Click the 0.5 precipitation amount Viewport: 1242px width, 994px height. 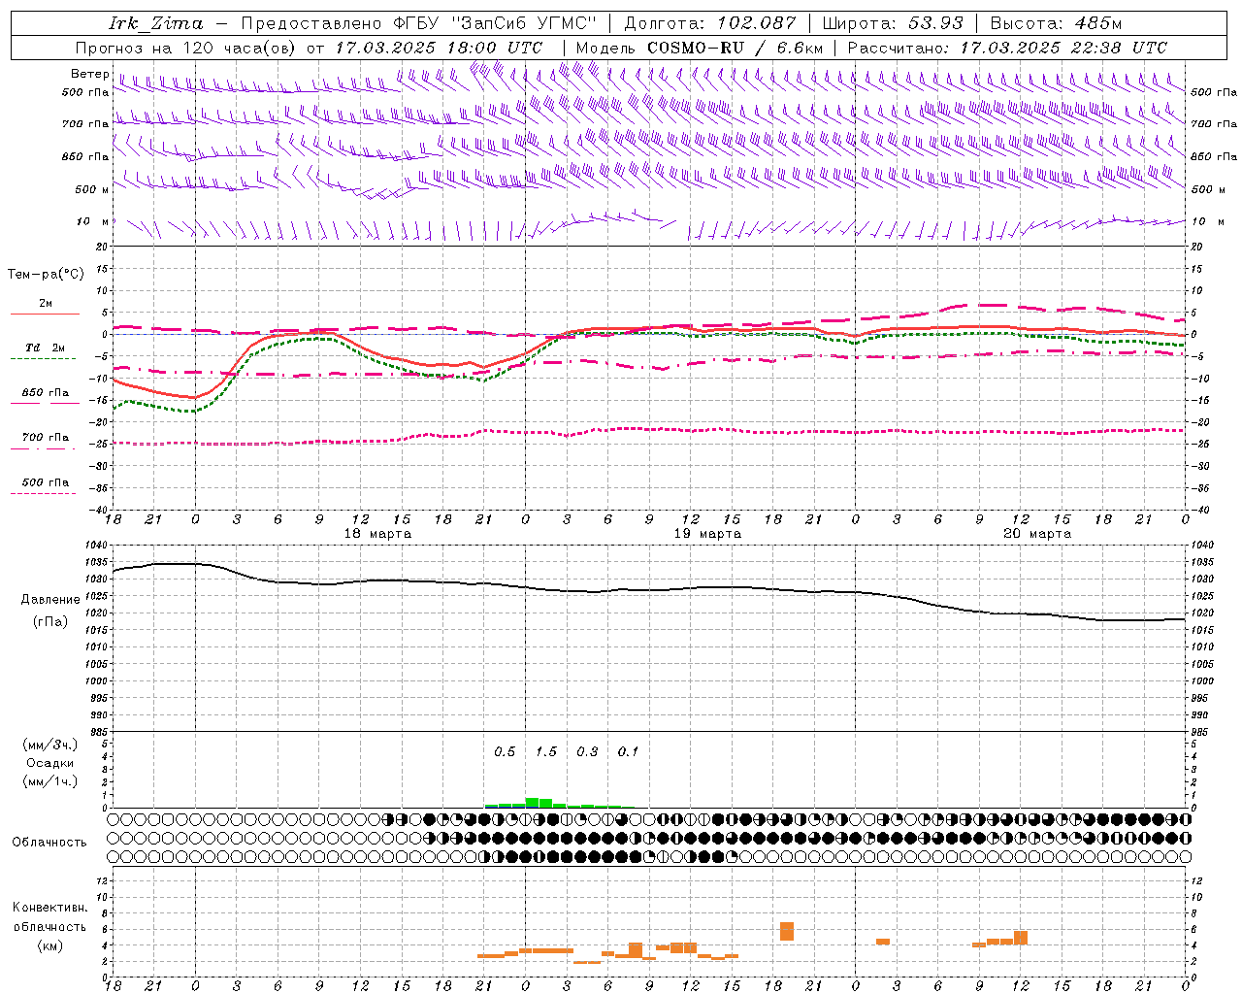[505, 752]
